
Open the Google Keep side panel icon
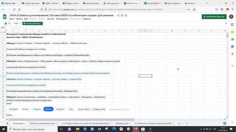(x=232, y=32)
